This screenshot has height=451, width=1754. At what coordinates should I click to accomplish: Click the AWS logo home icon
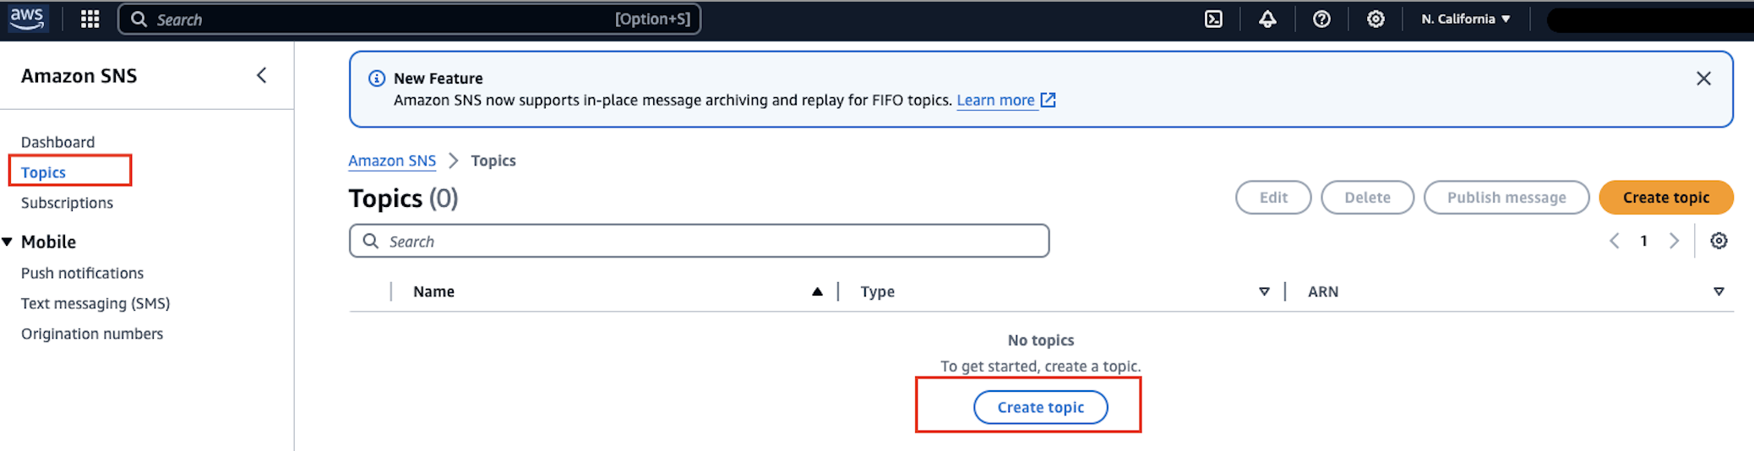click(28, 19)
